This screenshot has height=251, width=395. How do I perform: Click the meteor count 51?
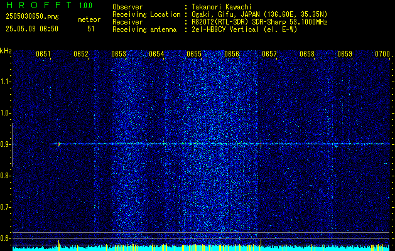(91, 29)
